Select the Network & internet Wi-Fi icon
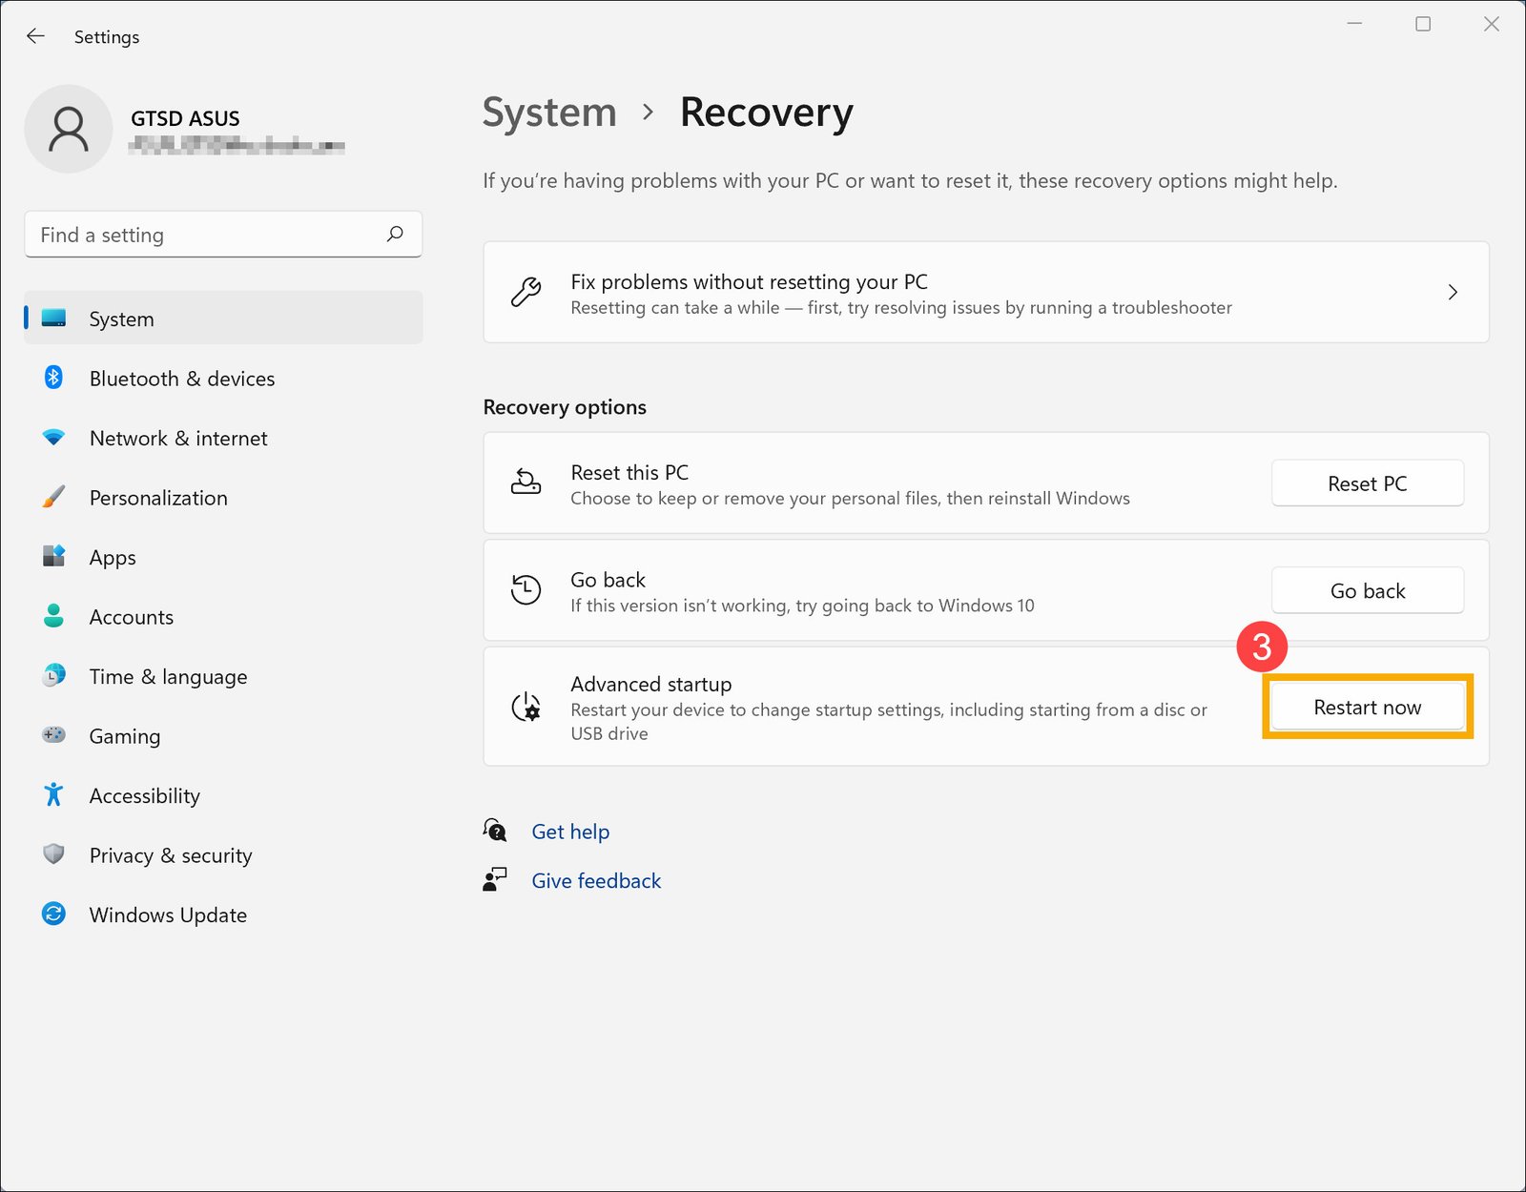The height and width of the screenshot is (1192, 1526). pos(54,438)
